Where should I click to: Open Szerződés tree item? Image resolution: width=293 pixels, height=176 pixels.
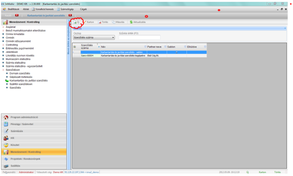15,88
